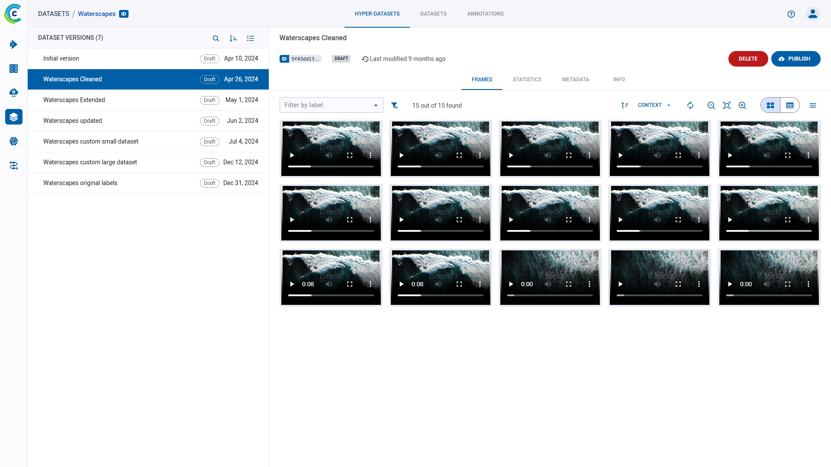Click the fit-to-view zoom icon
The width and height of the screenshot is (831, 467).
click(727, 106)
